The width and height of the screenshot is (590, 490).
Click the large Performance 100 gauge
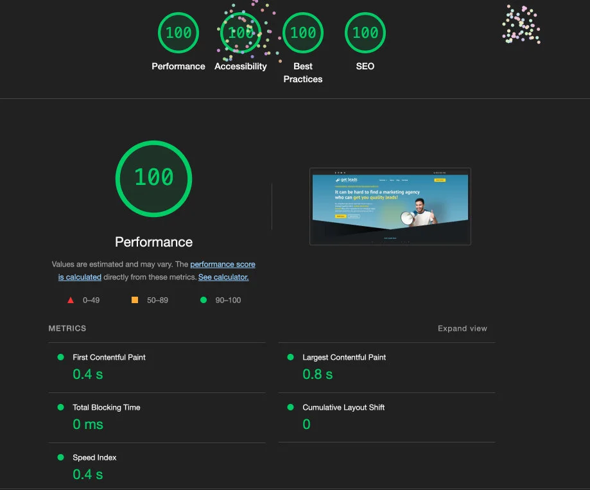pos(153,179)
